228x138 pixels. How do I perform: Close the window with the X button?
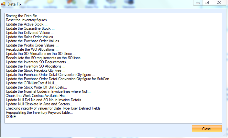219,3
